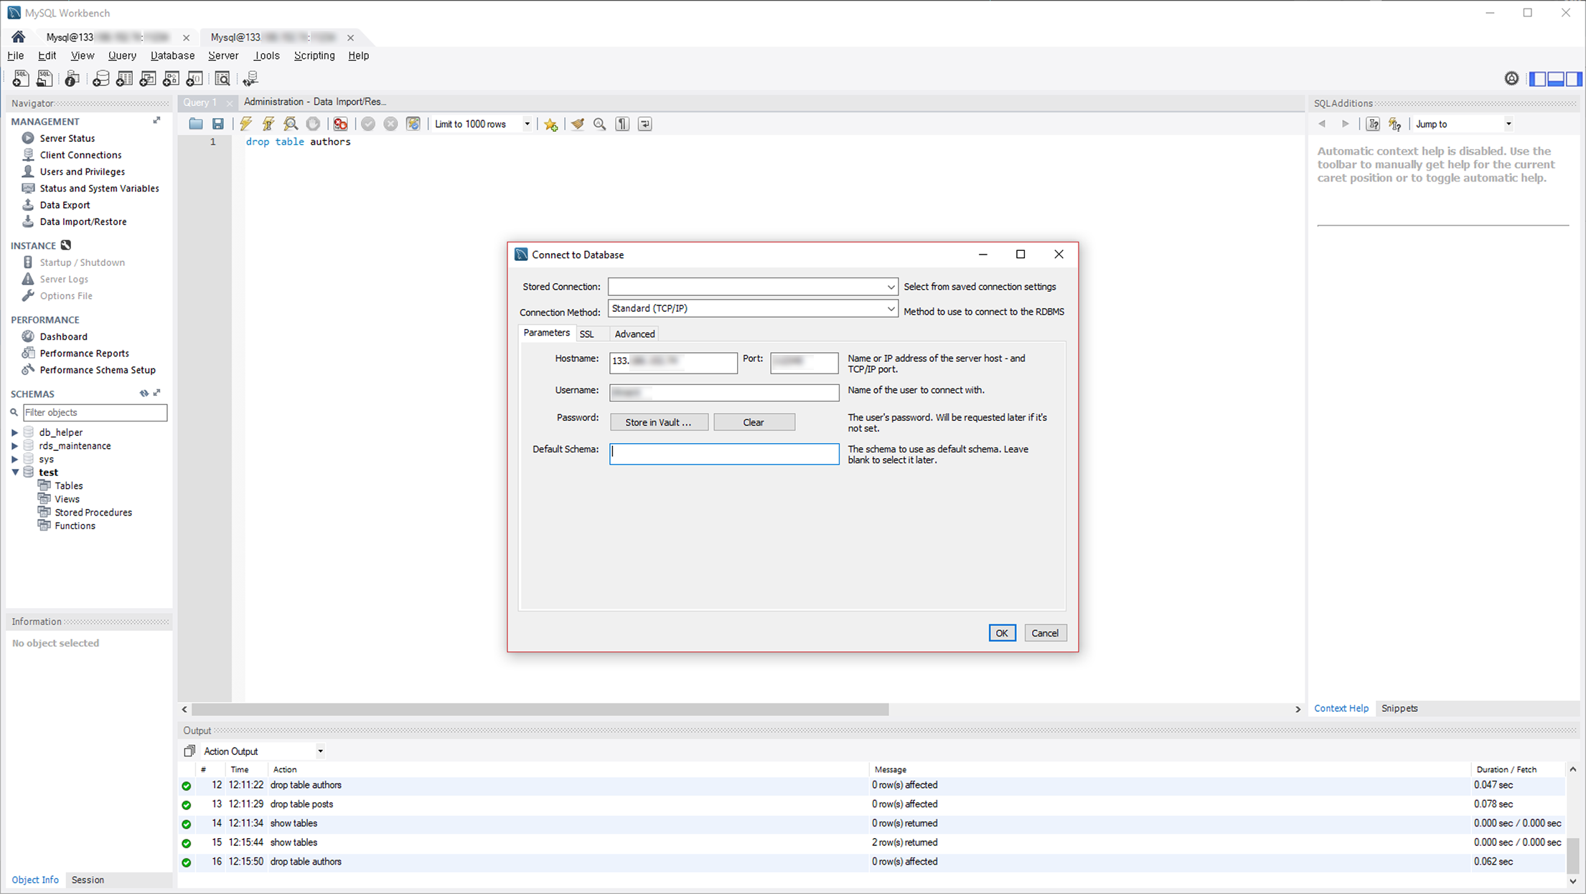
Task: Rollback the transaction X icon
Action: [x=390, y=124]
